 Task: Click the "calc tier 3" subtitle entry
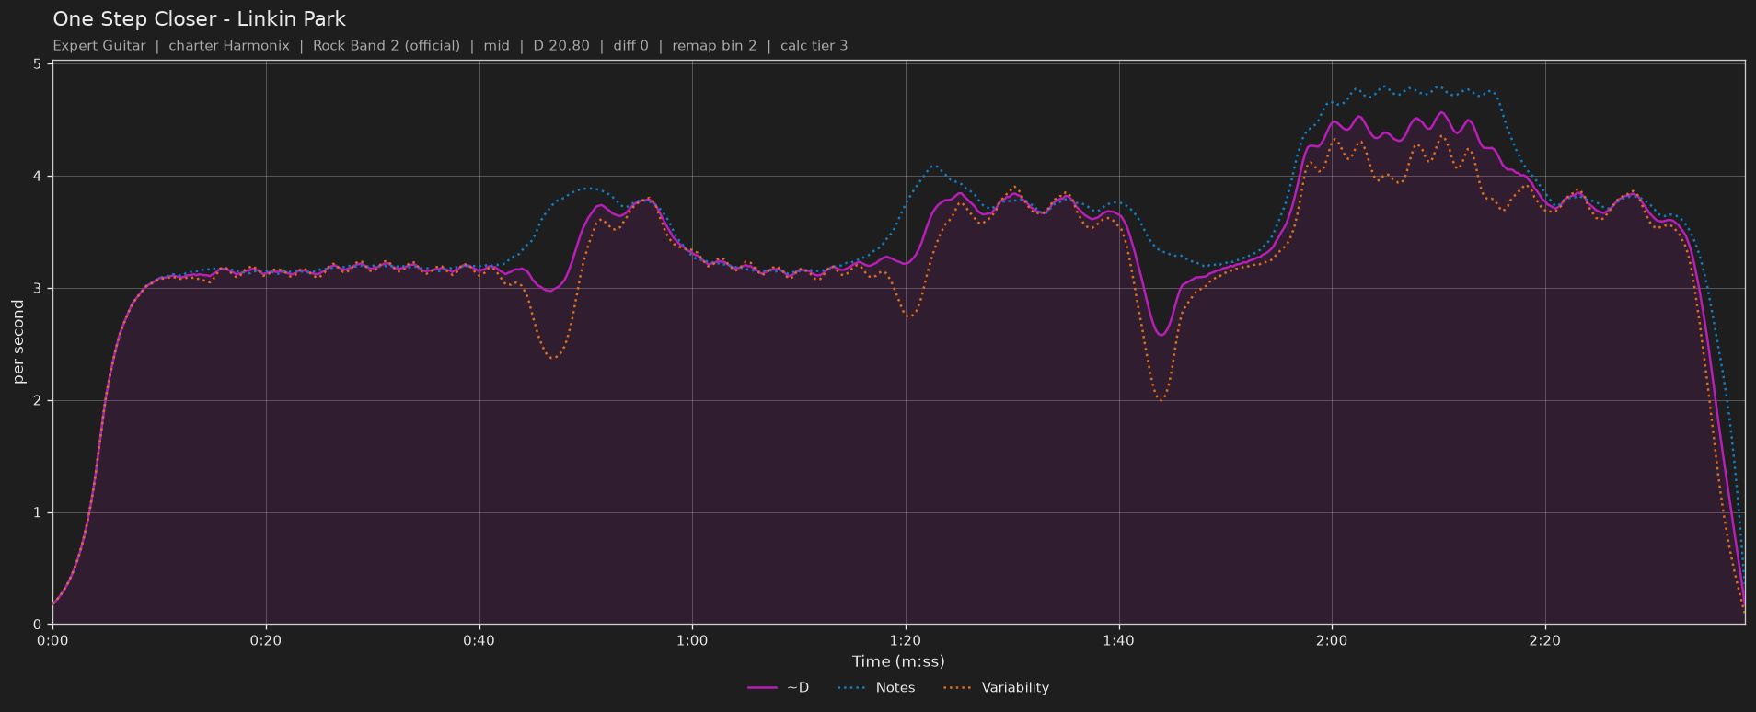click(814, 45)
